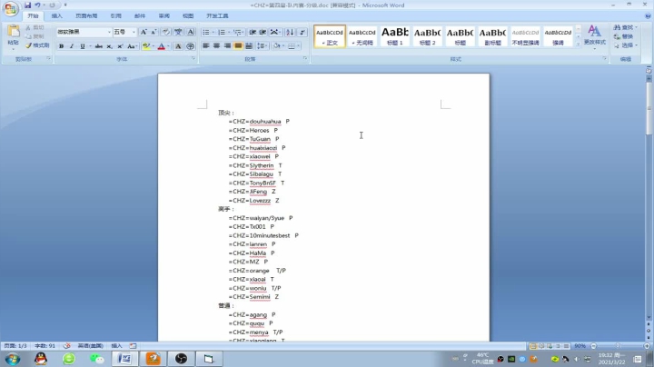The image size is (654, 367).
Task: Open the multilevel list dropdown
Action: click(x=243, y=32)
